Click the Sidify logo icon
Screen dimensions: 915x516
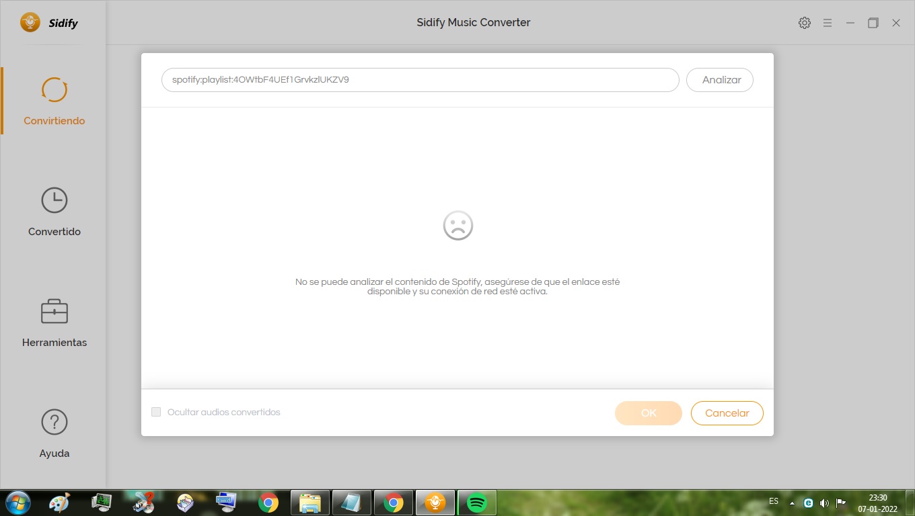click(30, 23)
